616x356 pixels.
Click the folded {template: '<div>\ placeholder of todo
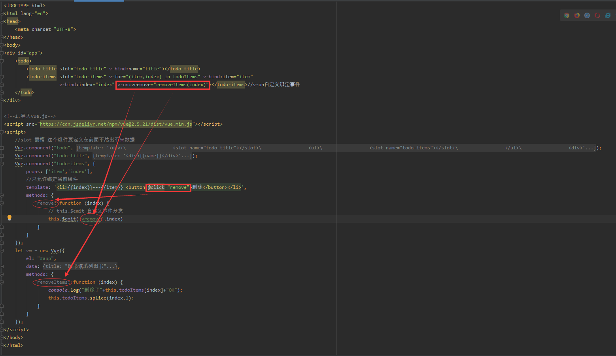336,148
